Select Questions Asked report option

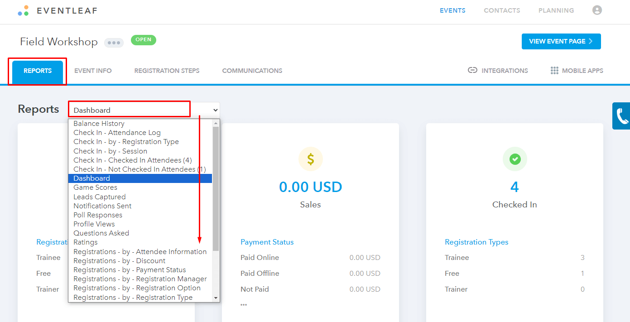click(140, 233)
